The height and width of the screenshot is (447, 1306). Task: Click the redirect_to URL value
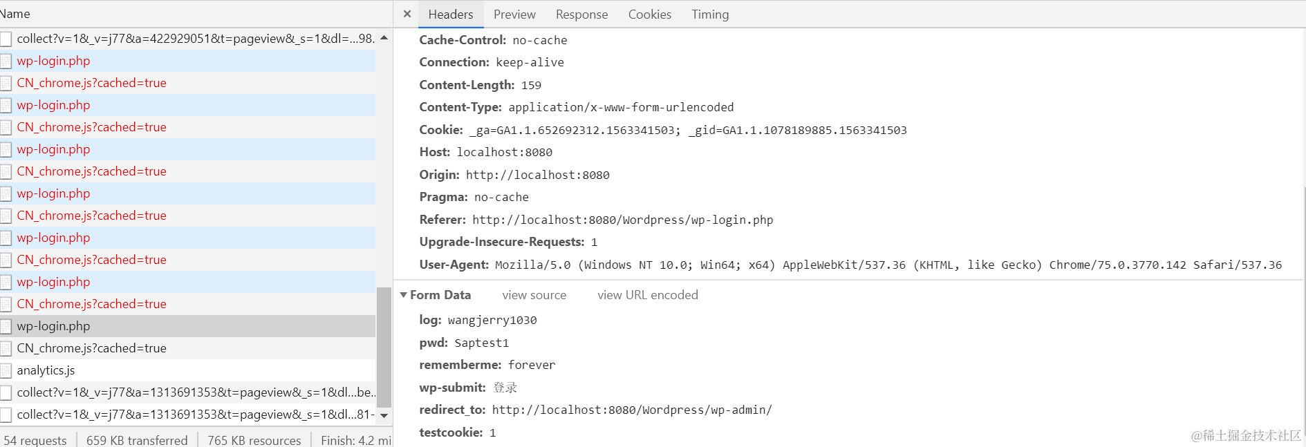(632, 410)
